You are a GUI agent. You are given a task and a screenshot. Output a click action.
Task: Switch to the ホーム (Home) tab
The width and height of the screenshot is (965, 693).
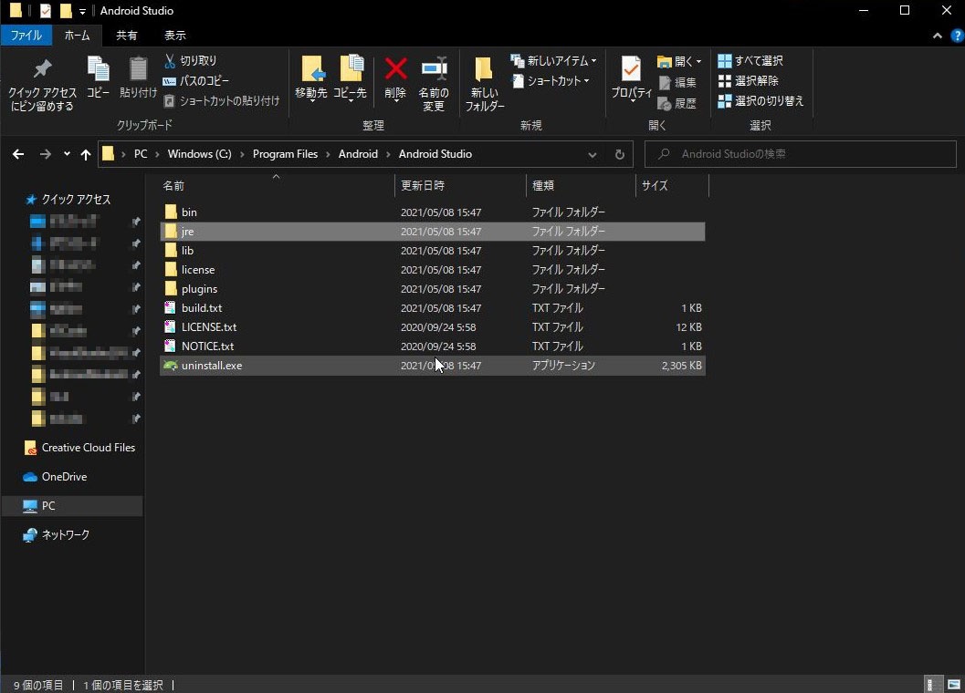point(77,35)
